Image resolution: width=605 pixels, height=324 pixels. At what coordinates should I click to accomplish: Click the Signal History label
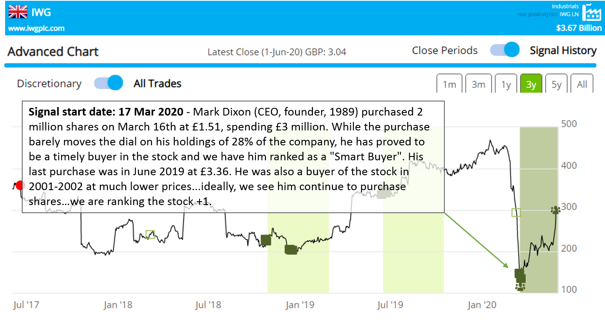coord(563,50)
